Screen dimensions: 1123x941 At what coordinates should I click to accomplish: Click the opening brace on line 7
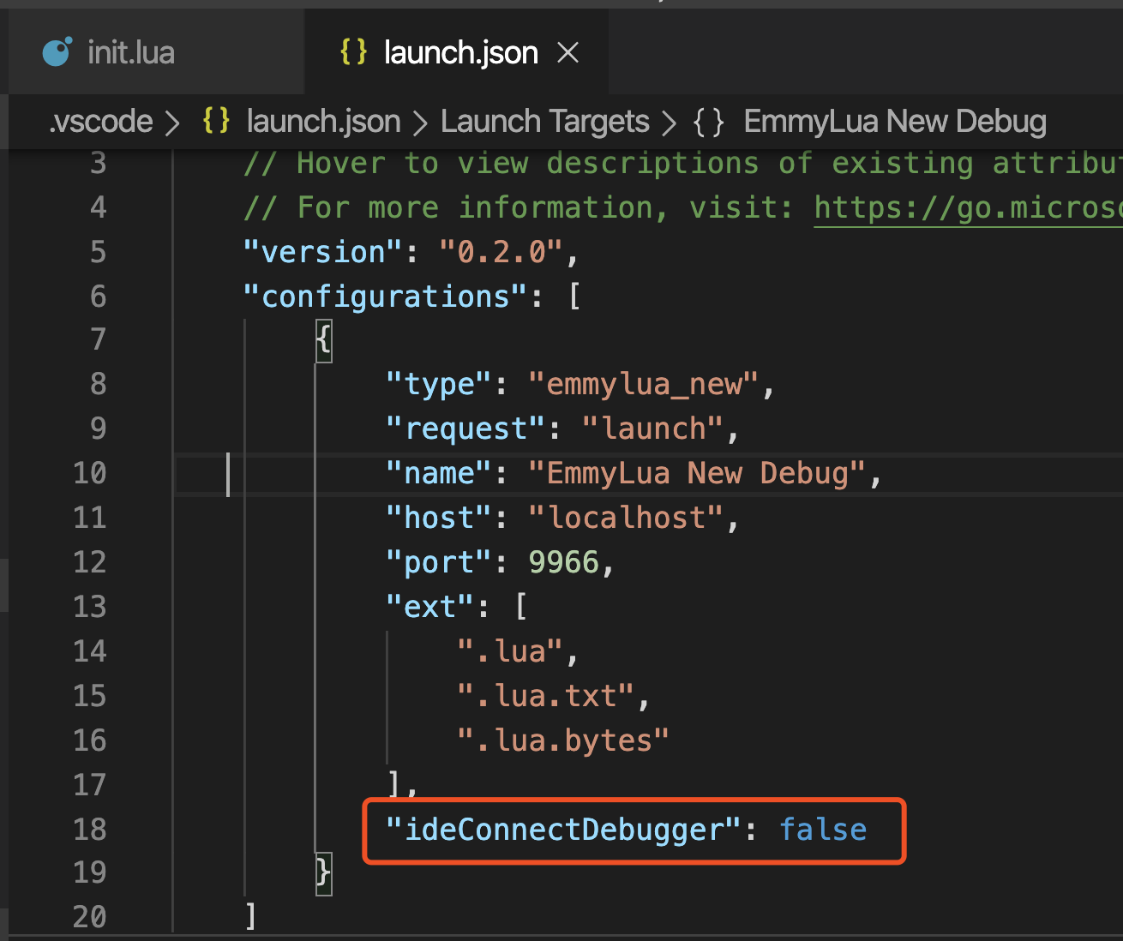coord(323,340)
